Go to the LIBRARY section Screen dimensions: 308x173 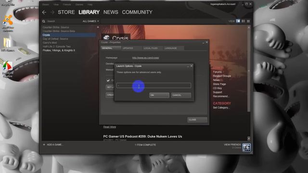coord(89,12)
